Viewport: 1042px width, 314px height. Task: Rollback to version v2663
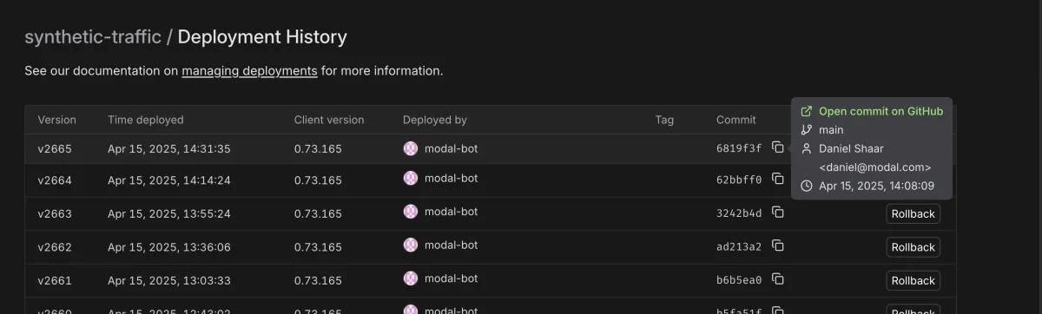(x=913, y=213)
